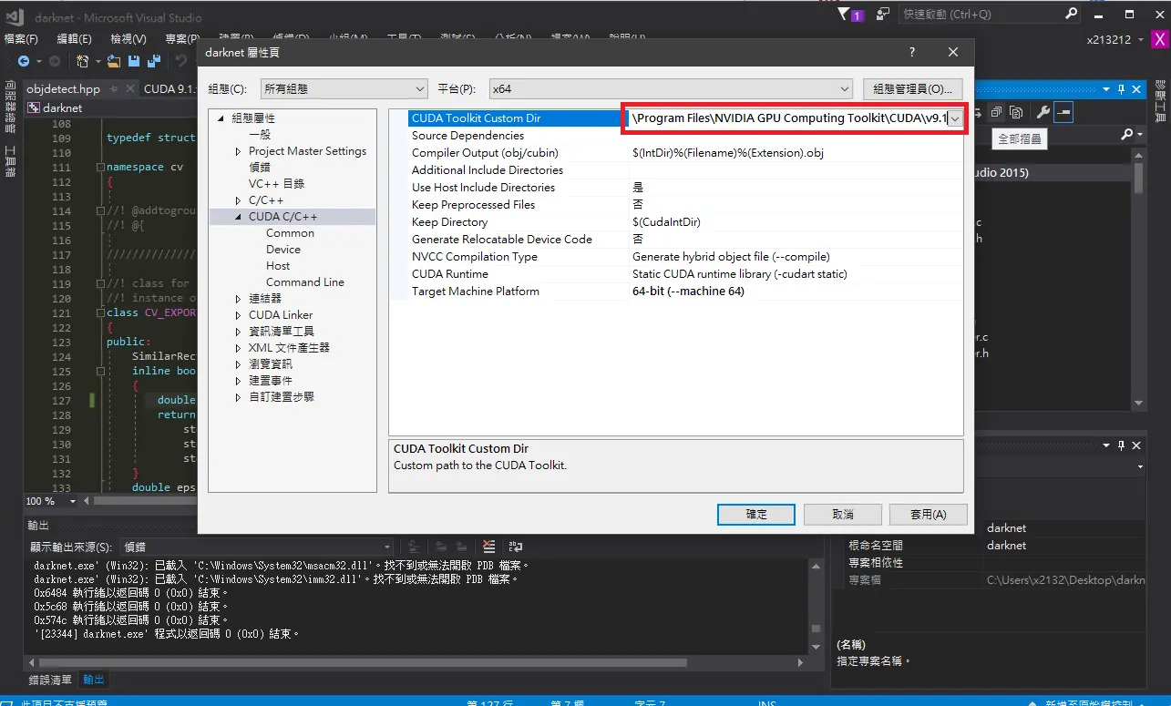Switch to the 錯誤清單 tab
1171x706 pixels.
pyautogui.click(x=50, y=680)
